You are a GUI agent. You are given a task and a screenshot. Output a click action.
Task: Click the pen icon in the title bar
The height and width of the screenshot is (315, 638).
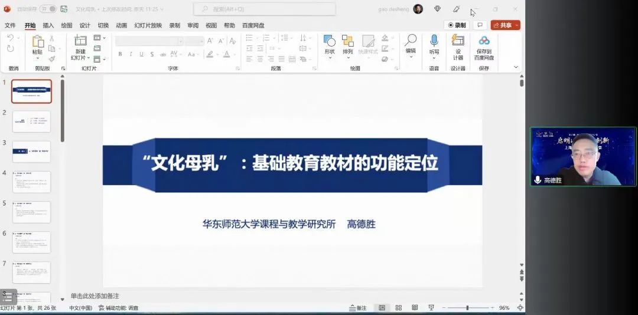[456, 9]
